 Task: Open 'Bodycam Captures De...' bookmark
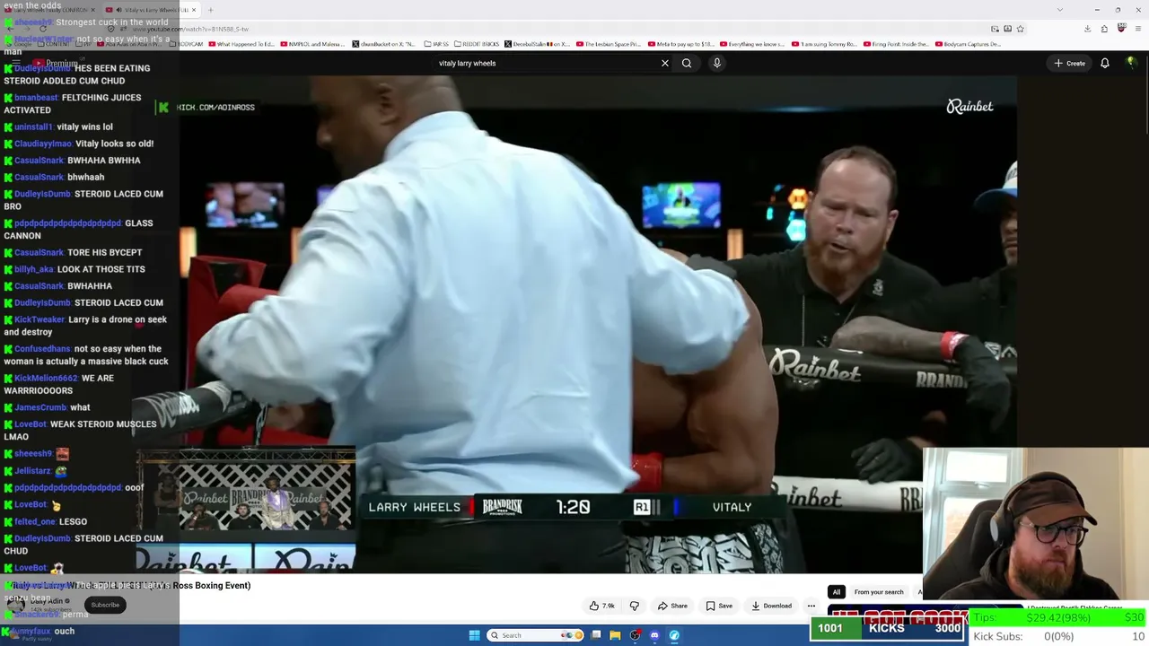point(969,44)
